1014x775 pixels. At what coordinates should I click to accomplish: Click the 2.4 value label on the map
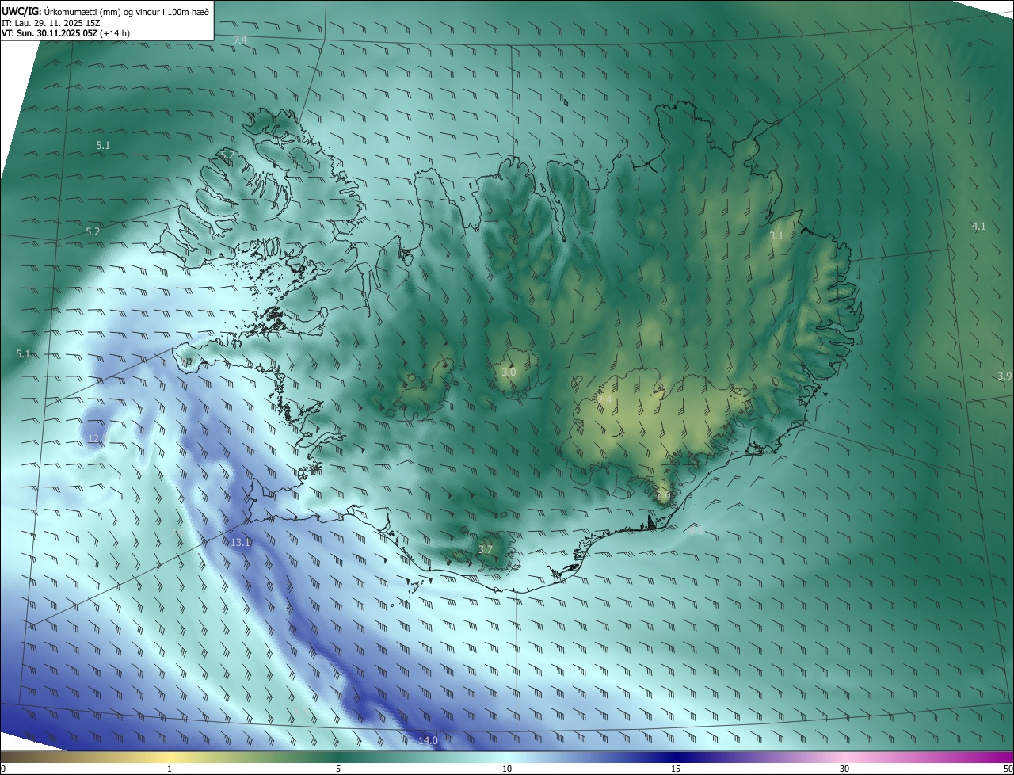pyautogui.click(x=604, y=399)
